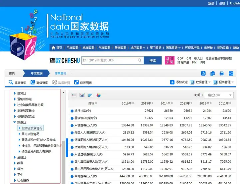Viewport: 240px width, 184px height.
Task: Expand the 建筑业 tree node
Action: point(15,93)
